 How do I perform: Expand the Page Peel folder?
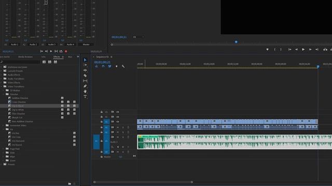(x=4, y=149)
